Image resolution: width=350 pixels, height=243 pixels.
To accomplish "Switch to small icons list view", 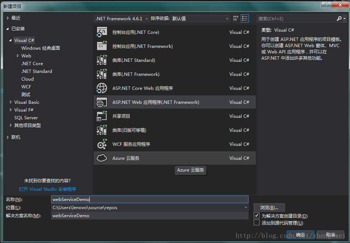I will coord(244,18).
